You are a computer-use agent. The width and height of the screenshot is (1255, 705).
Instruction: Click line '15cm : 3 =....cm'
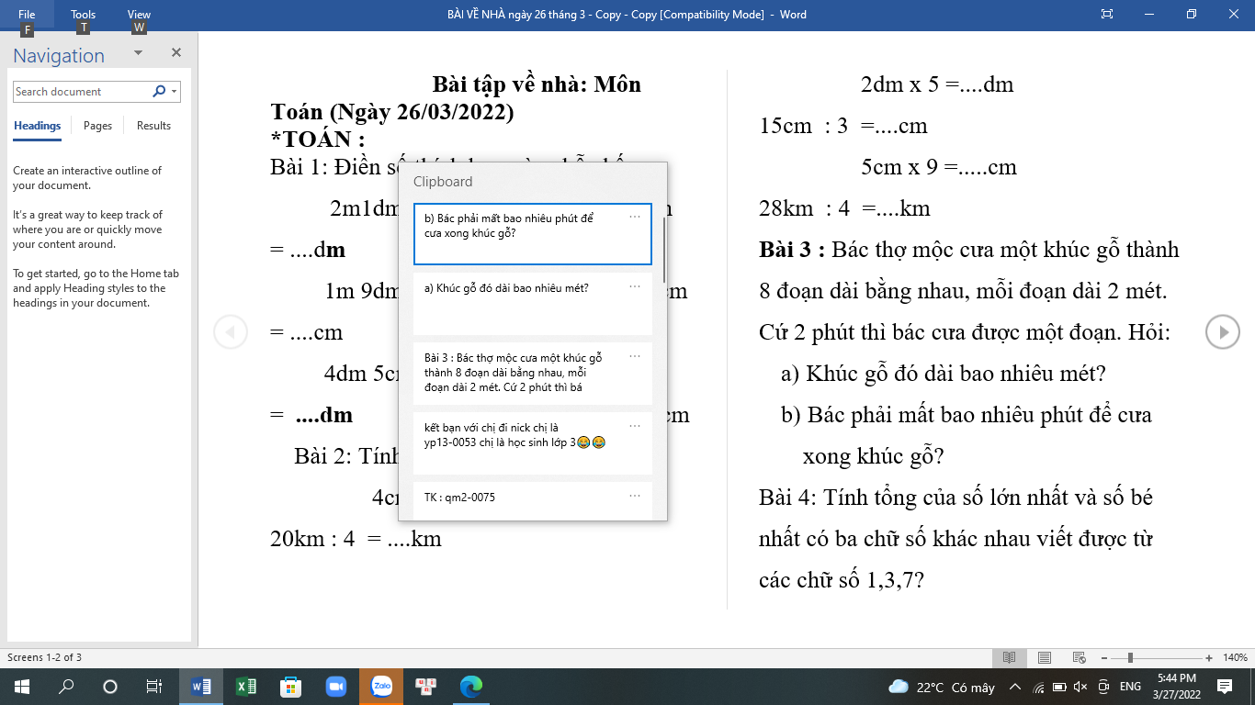click(843, 126)
